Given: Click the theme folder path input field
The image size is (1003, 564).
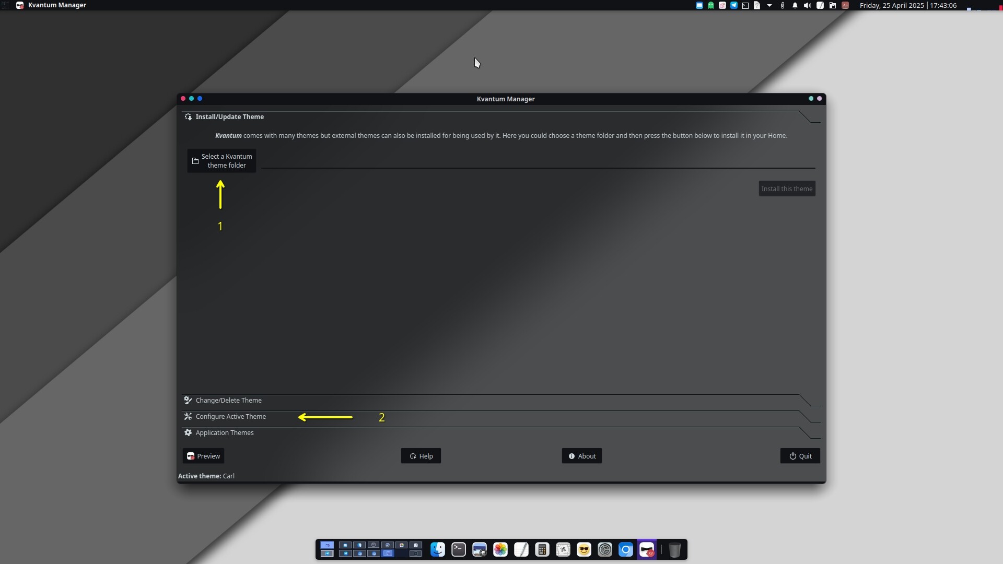Looking at the screenshot, I should 538,161.
